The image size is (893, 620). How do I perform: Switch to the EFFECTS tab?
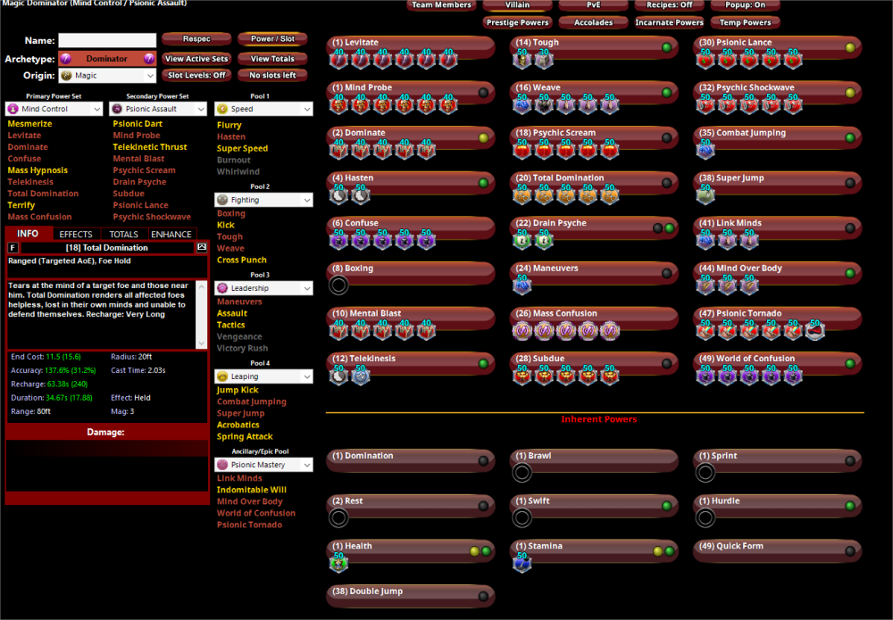[76, 234]
